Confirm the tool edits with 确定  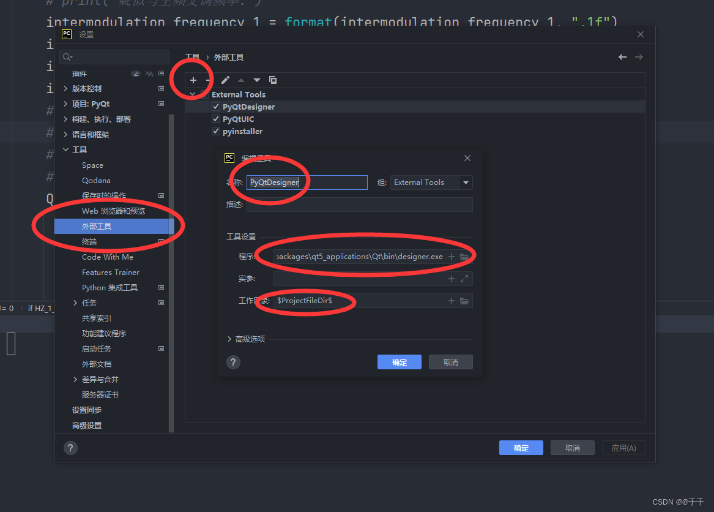coord(399,362)
